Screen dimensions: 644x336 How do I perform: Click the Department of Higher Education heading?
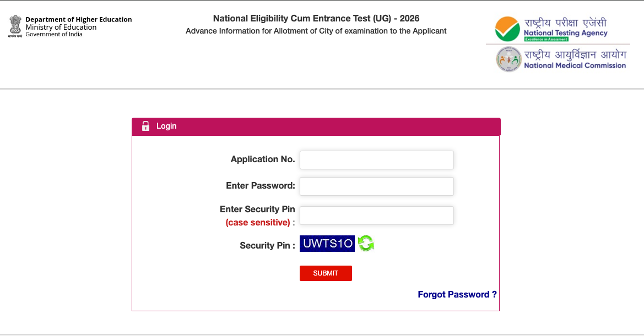(79, 19)
